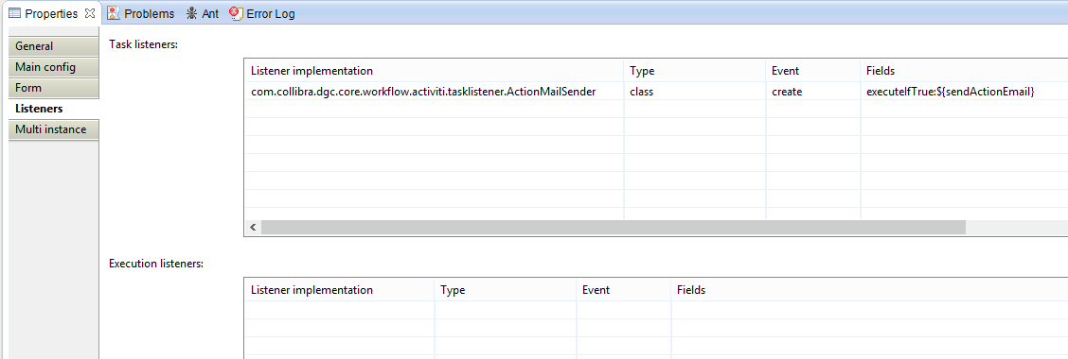Image resolution: width=1068 pixels, height=359 pixels.
Task: Click the Problems warning icon
Action: click(x=114, y=13)
